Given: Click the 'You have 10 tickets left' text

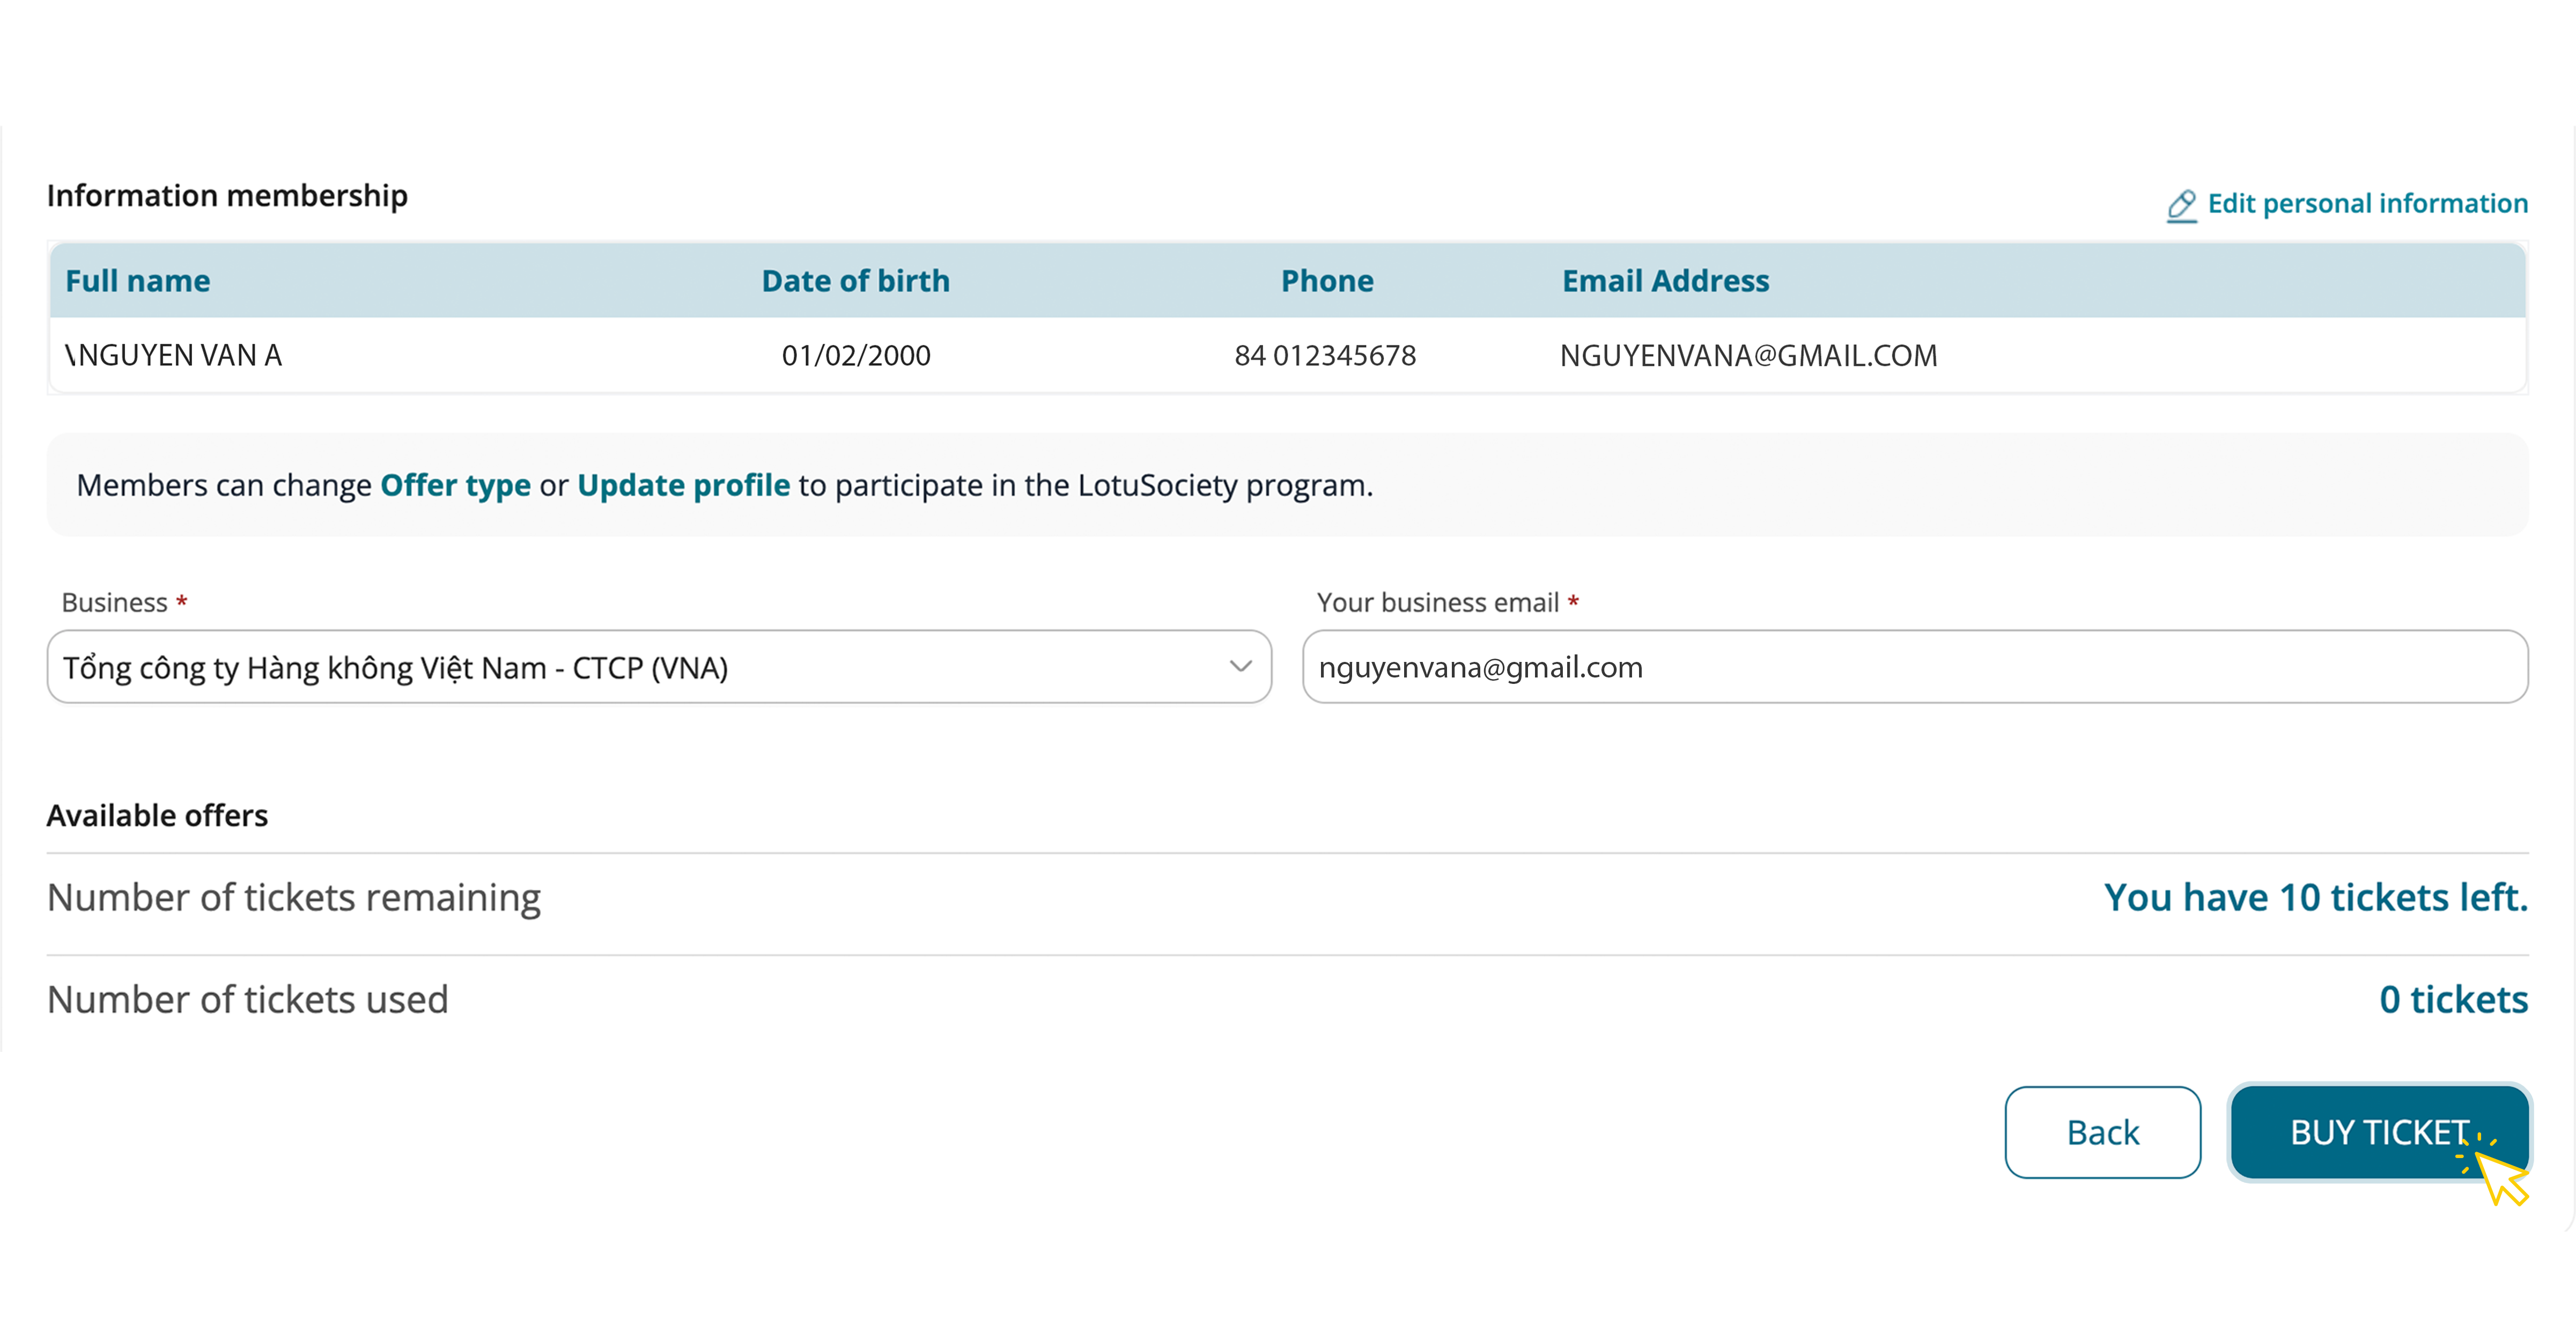Looking at the screenshot, I should (2315, 898).
